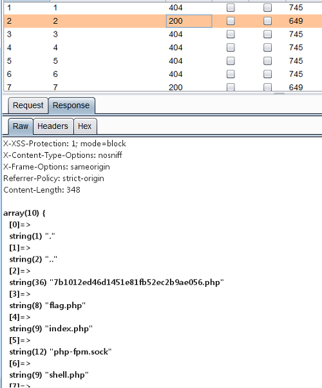Open the Request tab

point(28,106)
